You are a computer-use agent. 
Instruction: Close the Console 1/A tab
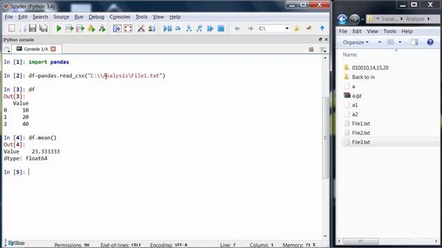pos(53,49)
